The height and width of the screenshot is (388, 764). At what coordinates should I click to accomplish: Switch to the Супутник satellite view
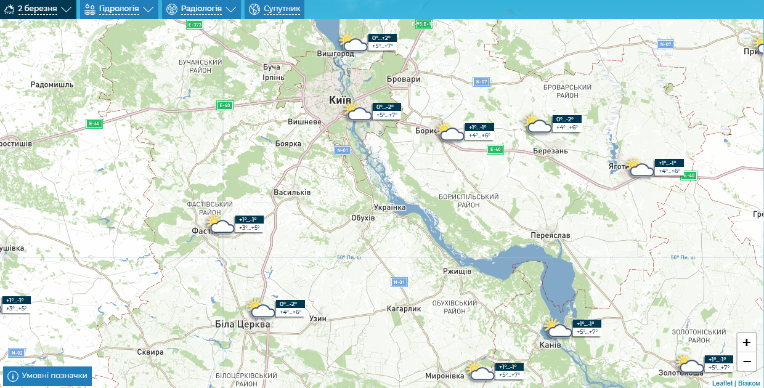click(x=282, y=9)
